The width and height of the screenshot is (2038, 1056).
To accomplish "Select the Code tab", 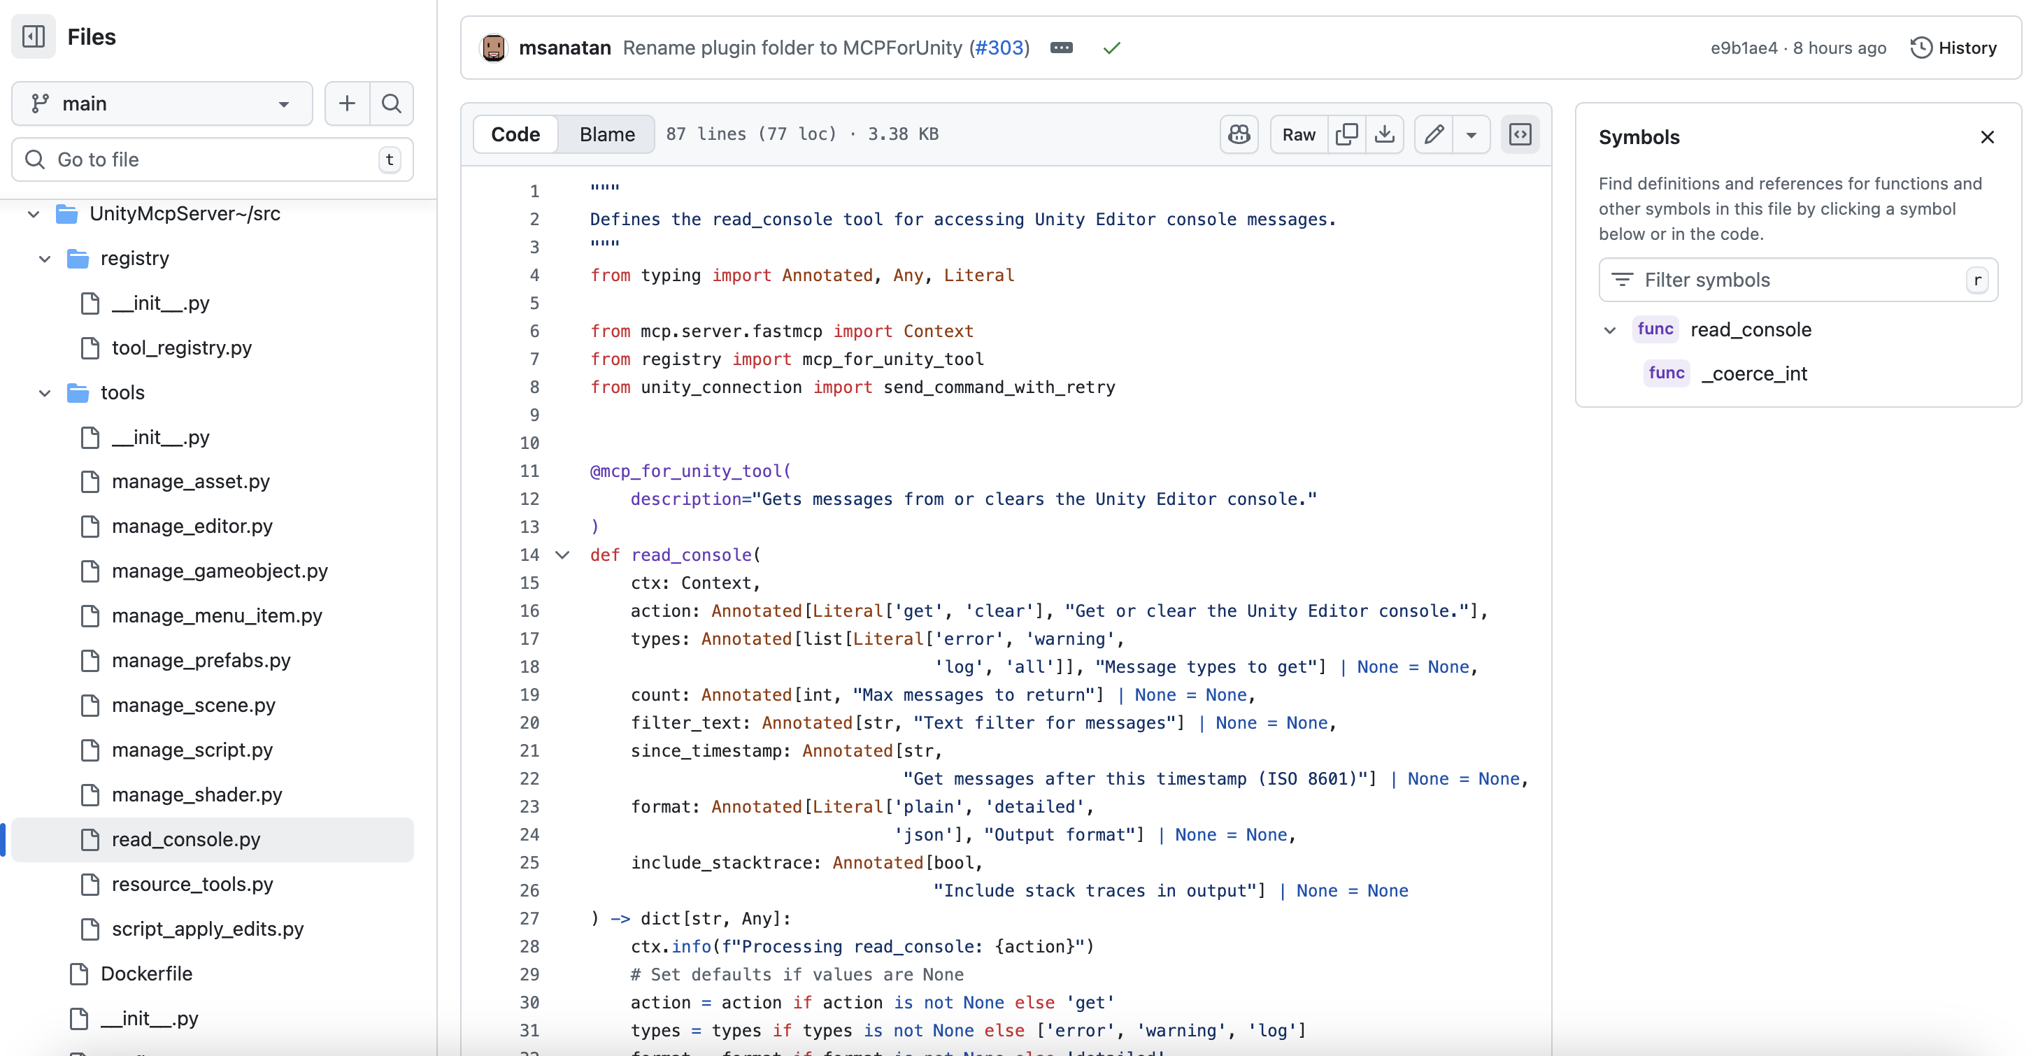I will click(x=515, y=134).
